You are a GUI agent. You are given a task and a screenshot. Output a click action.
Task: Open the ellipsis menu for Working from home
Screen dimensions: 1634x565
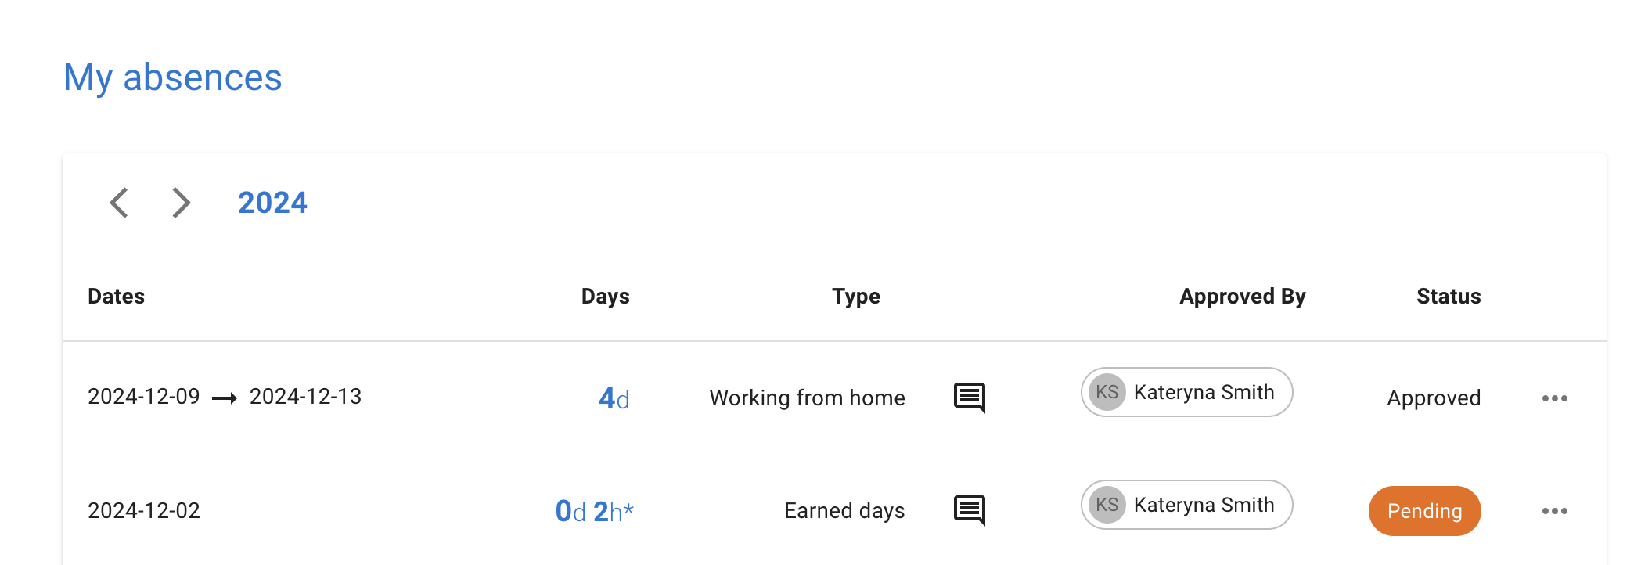tap(1555, 398)
